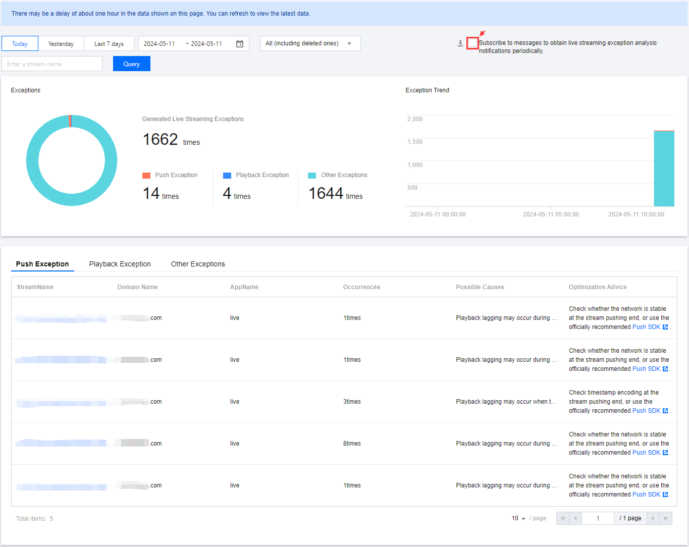The height and width of the screenshot is (547, 689).
Task: Open the date range calendar icon
Action: (x=240, y=44)
